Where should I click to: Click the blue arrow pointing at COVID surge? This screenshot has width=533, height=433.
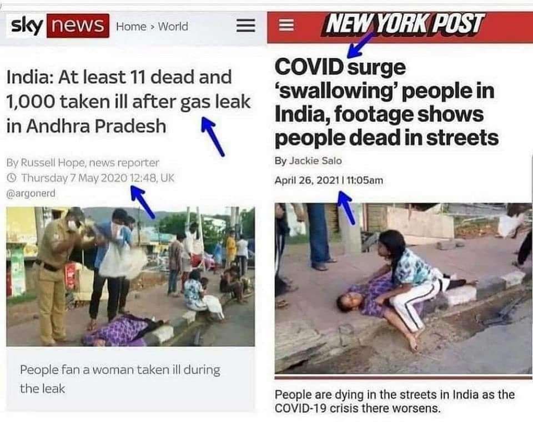coord(361,45)
